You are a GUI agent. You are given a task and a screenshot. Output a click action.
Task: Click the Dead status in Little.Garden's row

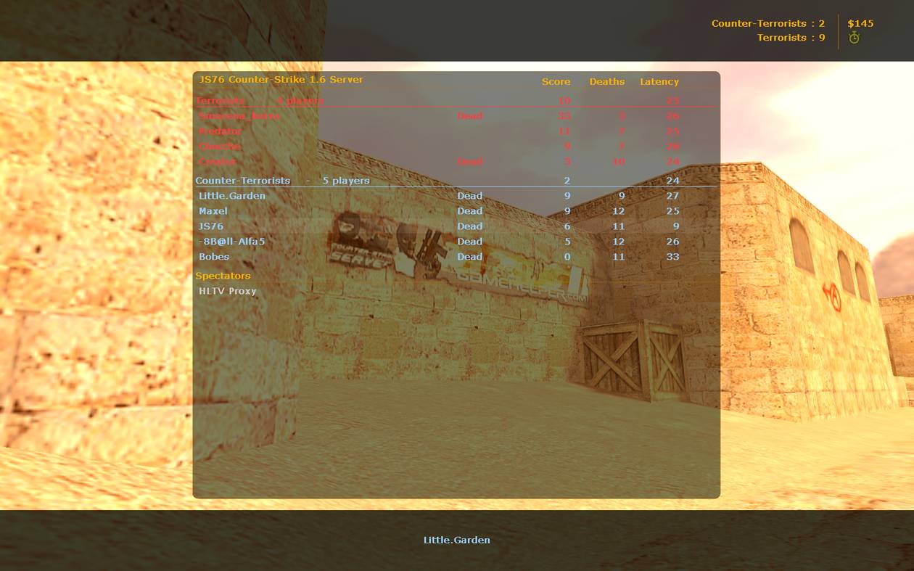[470, 196]
